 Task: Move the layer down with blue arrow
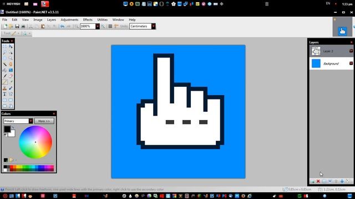tap(342, 181)
